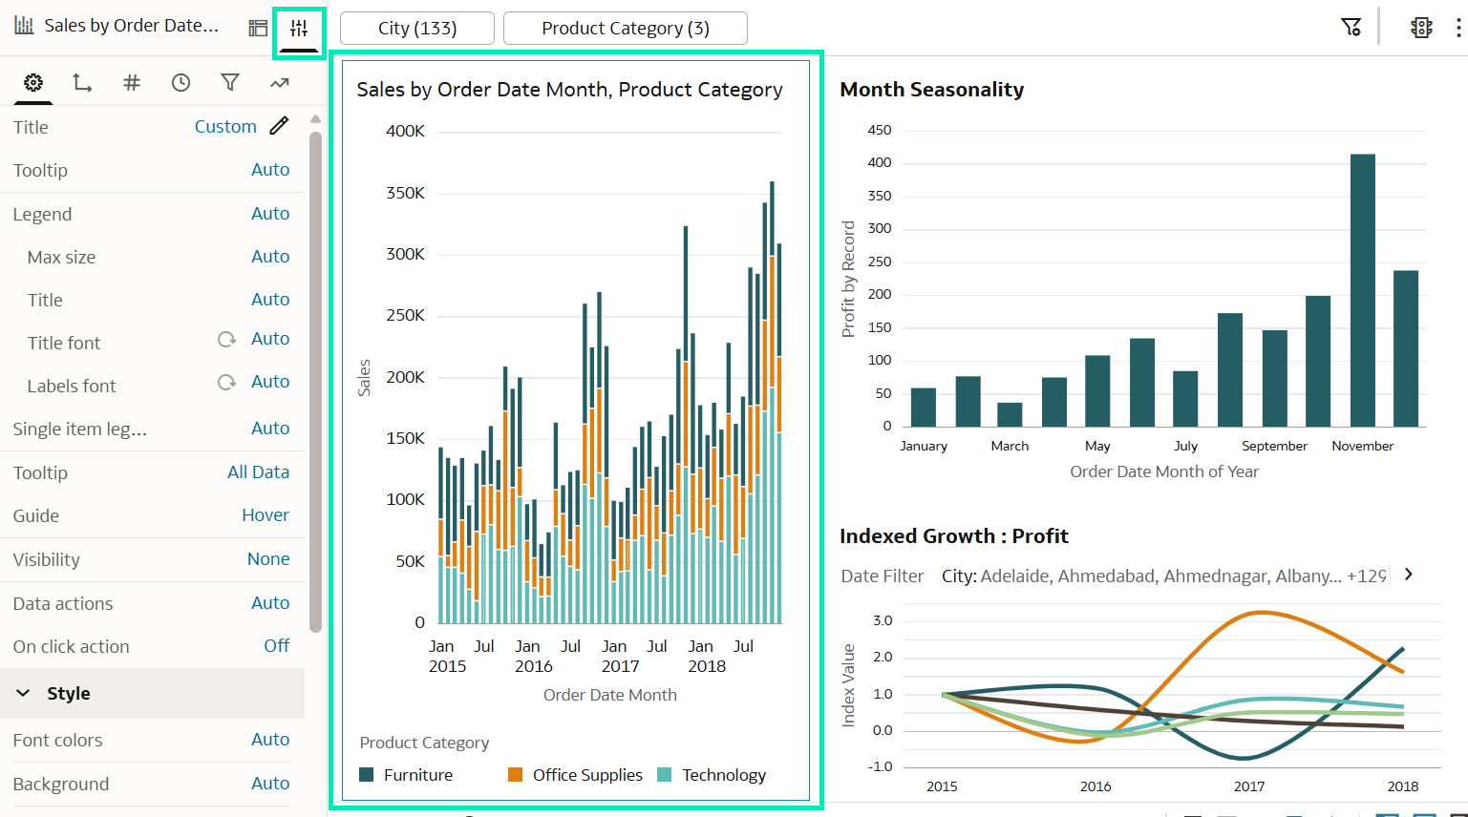Click the 'Product Category' legend title

pyautogui.click(x=424, y=743)
